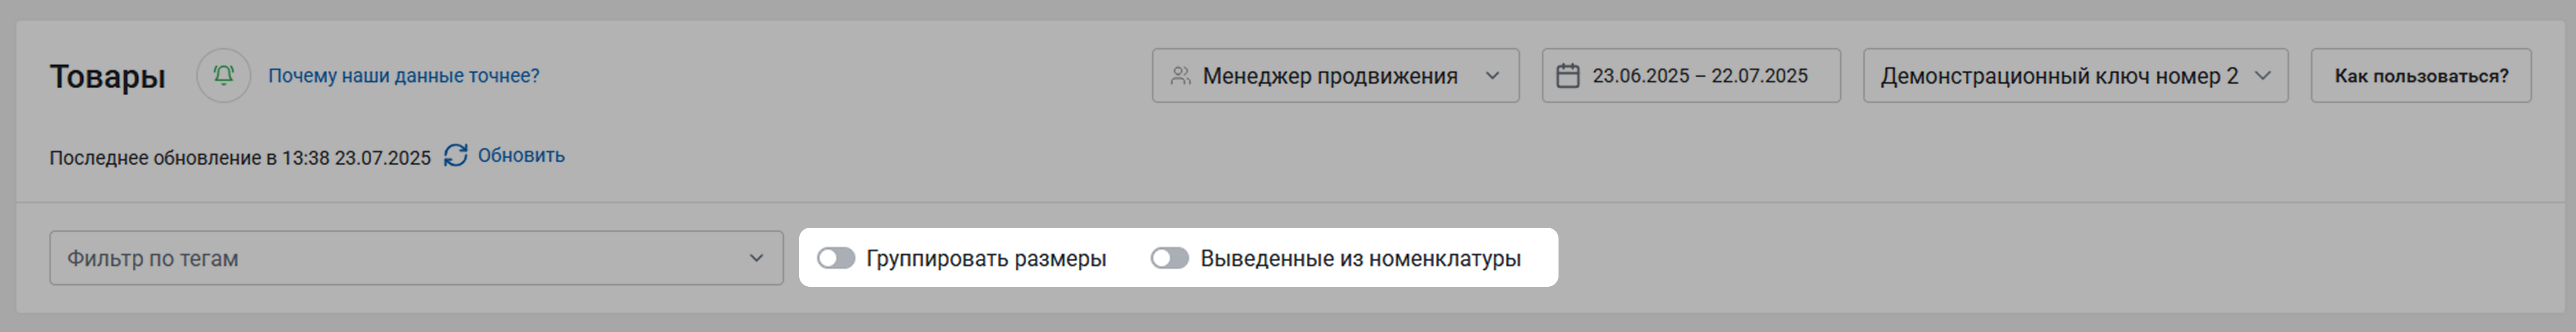The image size is (2576, 332).
Task: Expand the Демонстрационный ключ номер 2 selector
Action: pos(2075,75)
